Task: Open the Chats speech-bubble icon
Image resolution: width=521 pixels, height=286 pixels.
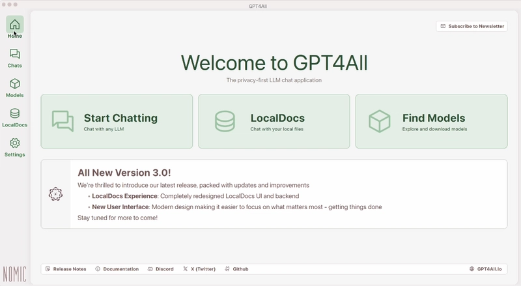Action: point(14,54)
